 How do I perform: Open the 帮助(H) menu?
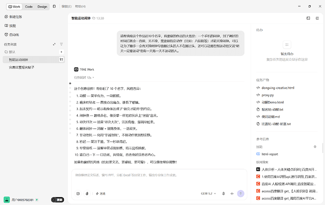pyautogui.click(x=80, y=7)
